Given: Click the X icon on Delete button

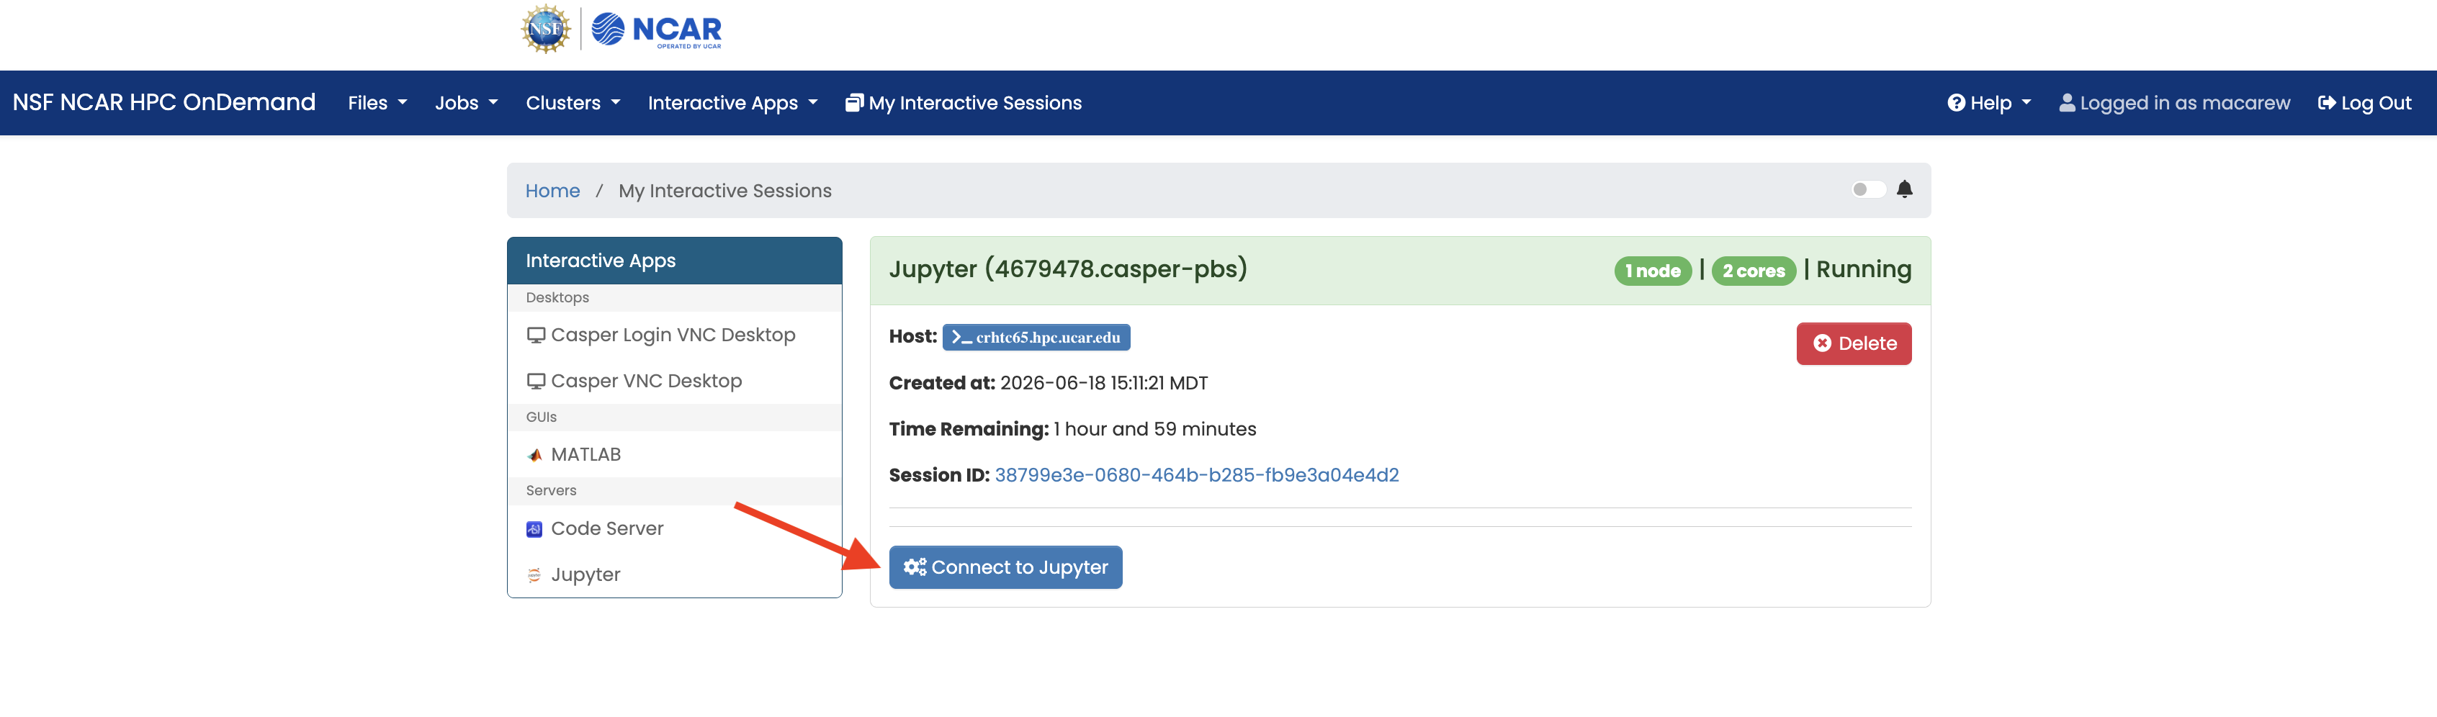Looking at the screenshot, I should tap(1822, 343).
